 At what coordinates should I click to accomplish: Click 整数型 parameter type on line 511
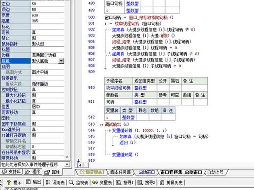pyautogui.click(x=140, y=102)
